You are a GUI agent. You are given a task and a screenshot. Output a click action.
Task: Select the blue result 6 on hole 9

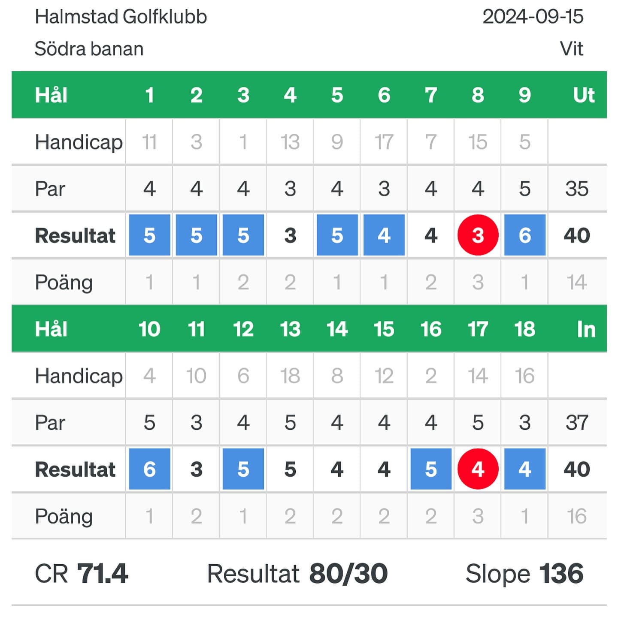(x=524, y=235)
